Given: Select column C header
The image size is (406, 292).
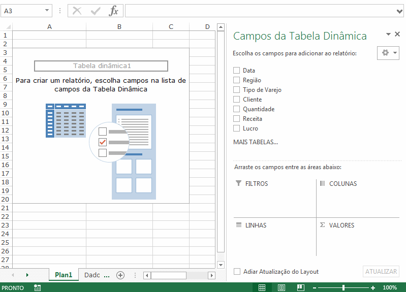Looking at the screenshot, I should click(x=171, y=27).
